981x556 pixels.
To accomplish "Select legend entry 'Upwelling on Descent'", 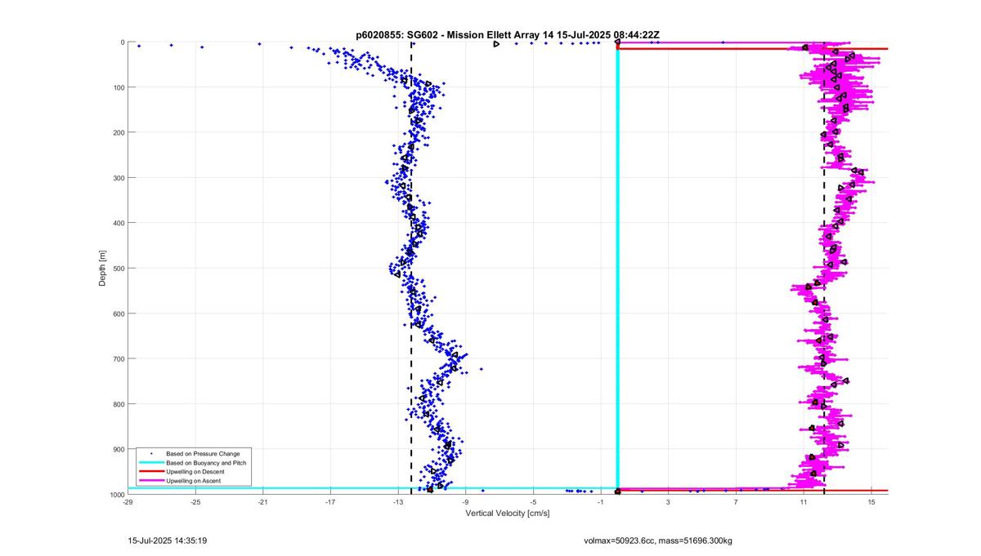I will click(195, 472).
